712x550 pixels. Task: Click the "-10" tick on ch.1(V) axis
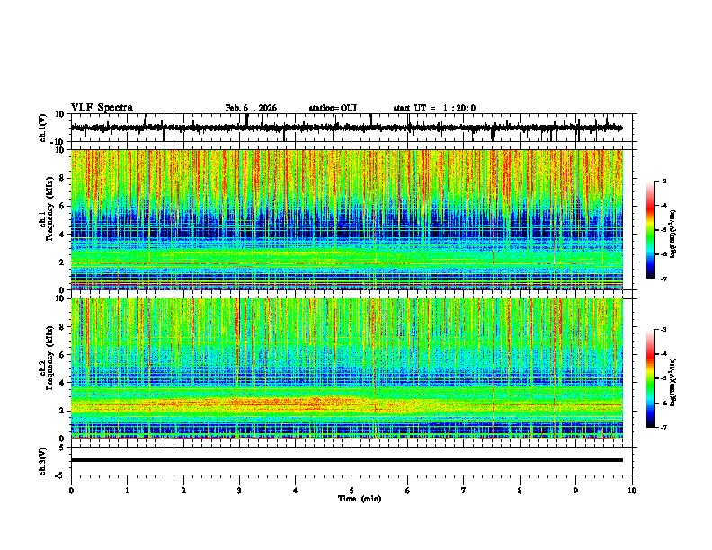[x=58, y=142]
